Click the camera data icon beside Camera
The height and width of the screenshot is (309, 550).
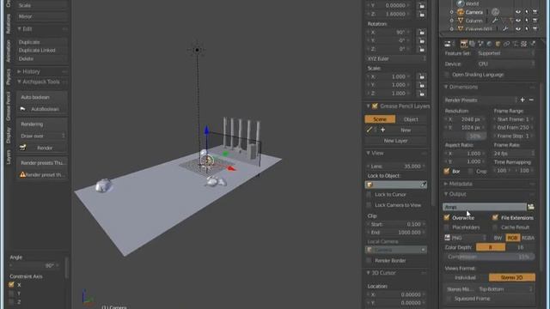[495, 12]
